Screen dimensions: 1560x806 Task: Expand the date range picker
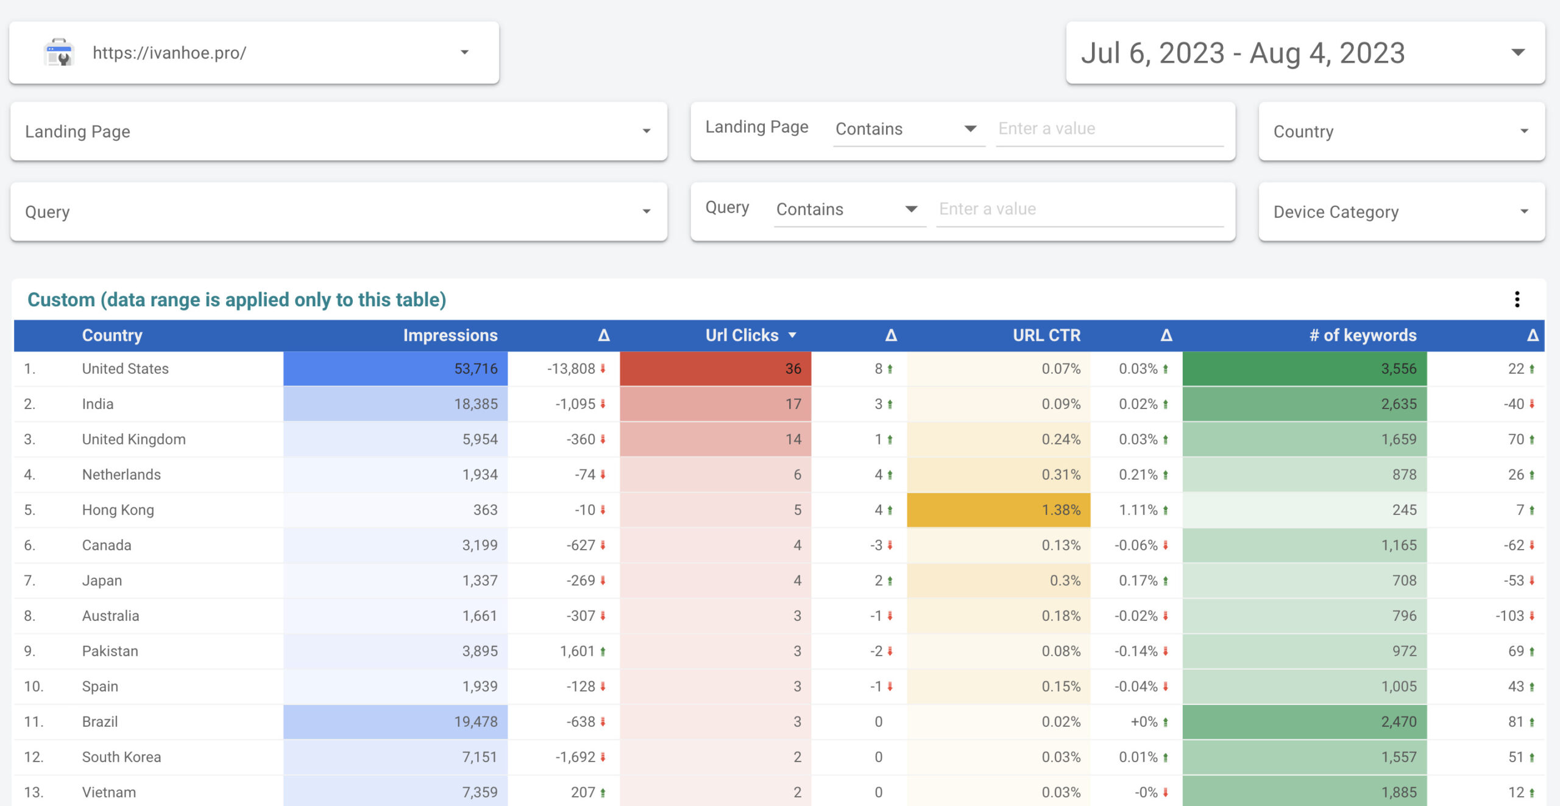pyautogui.click(x=1518, y=53)
